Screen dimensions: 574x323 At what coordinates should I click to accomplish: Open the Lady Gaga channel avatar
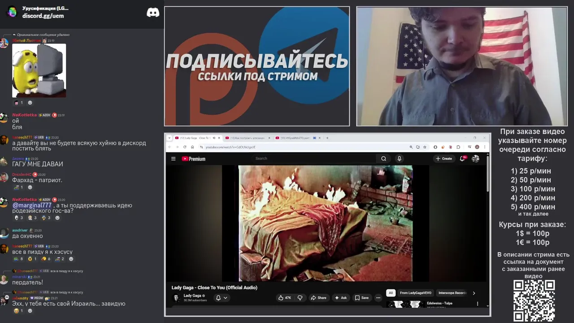(177, 298)
